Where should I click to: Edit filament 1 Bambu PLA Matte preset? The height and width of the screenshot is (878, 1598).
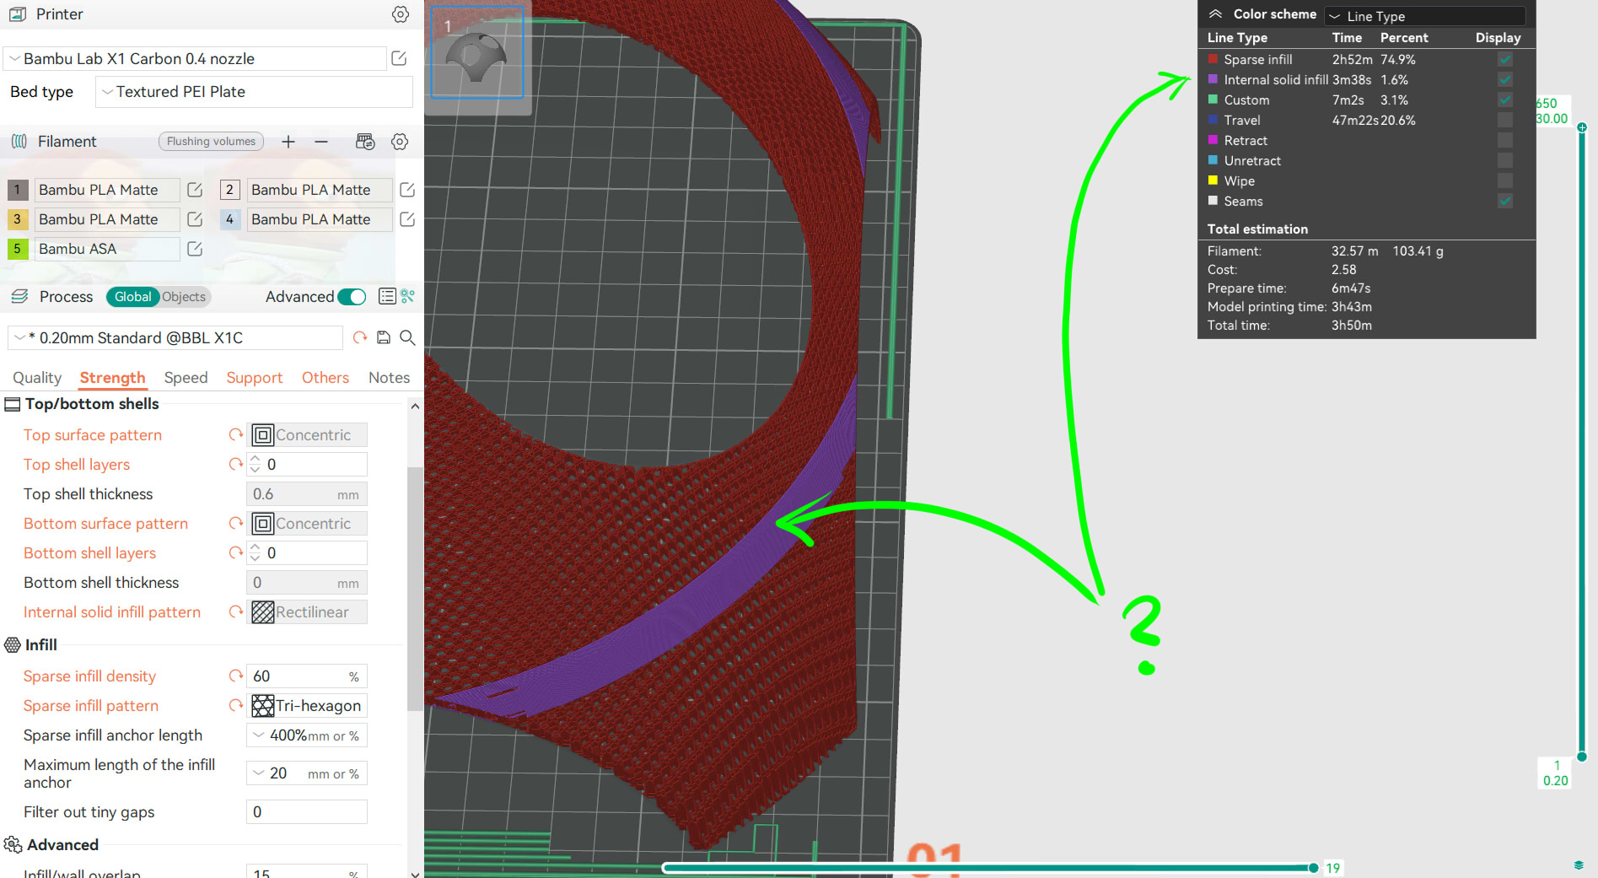point(195,190)
